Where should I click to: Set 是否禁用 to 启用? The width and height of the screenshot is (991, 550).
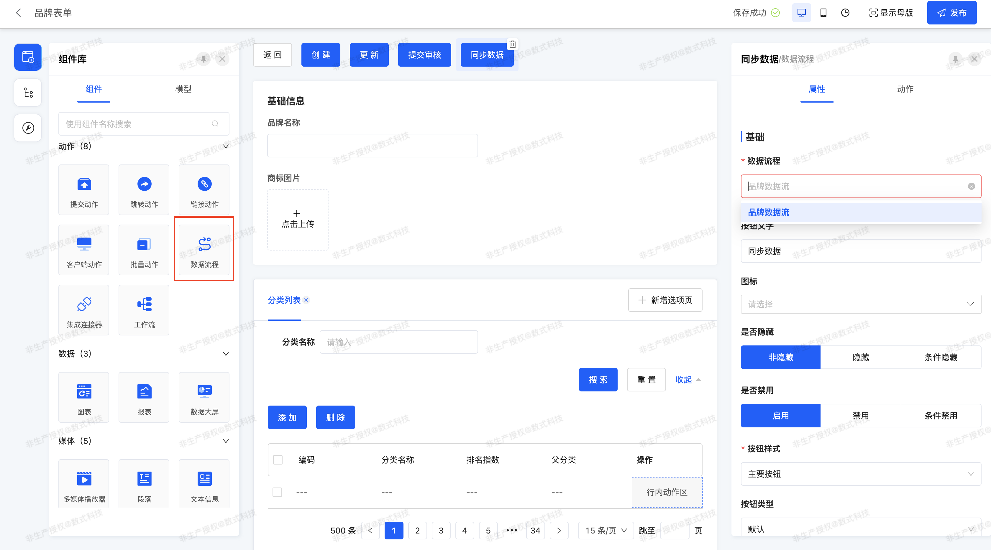coord(781,416)
